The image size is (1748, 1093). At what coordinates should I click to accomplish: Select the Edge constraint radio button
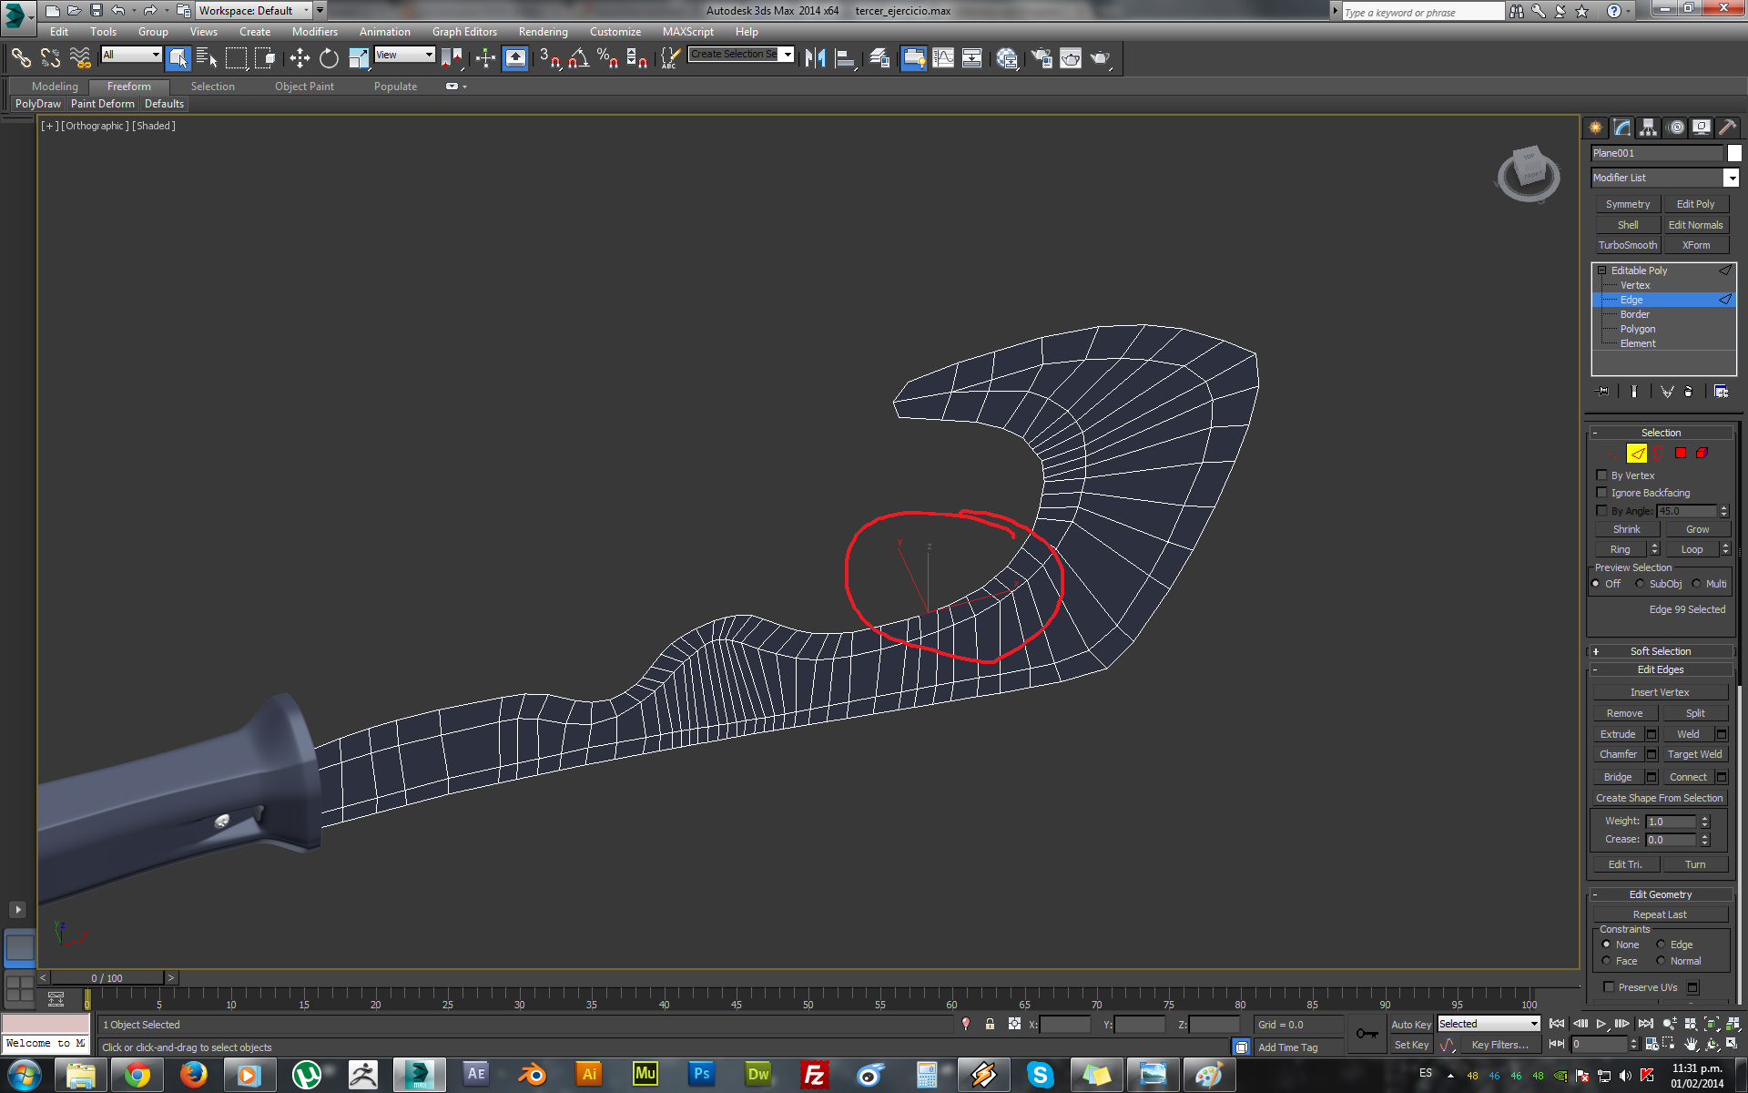pos(1662,945)
